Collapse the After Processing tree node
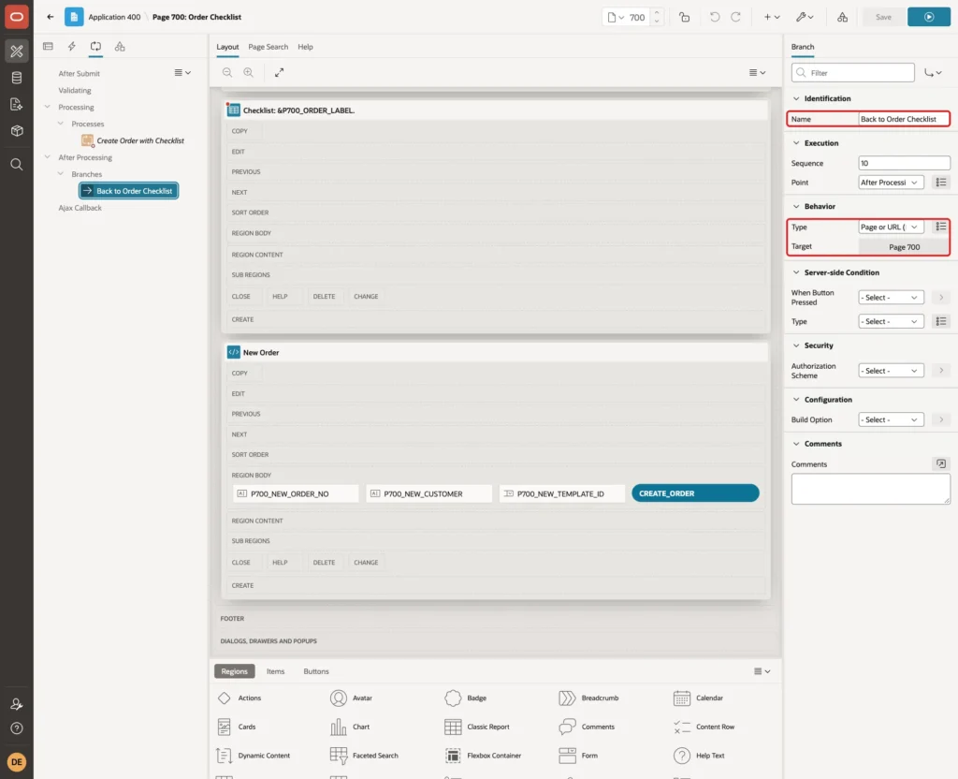Screen dimensions: 958x779 (x=48, y=157)
